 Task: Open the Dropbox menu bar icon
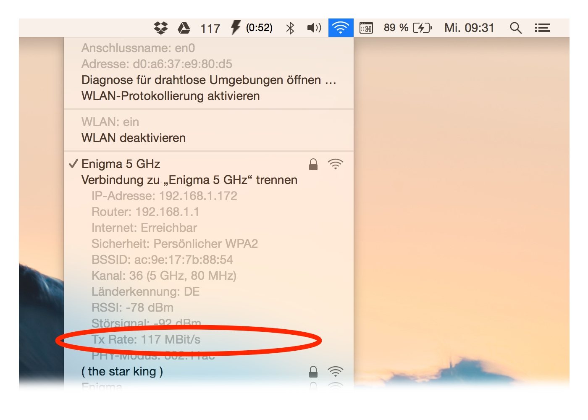tap(161, 28)
